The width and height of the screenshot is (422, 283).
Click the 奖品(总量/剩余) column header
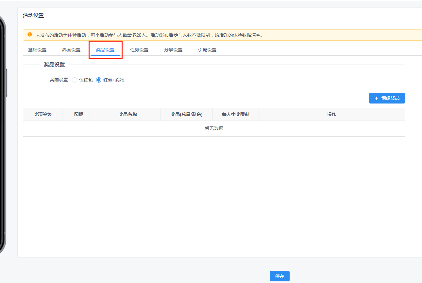187,114
